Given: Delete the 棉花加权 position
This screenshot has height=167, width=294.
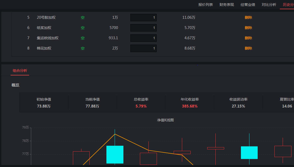Looking at the screenshot, I should (248, 48).
